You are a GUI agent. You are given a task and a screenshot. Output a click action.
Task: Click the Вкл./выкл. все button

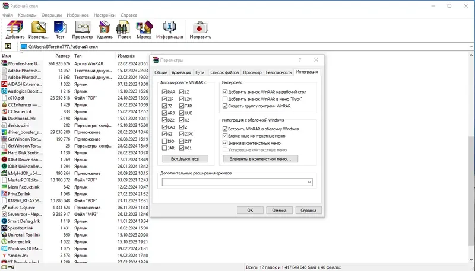185,159
